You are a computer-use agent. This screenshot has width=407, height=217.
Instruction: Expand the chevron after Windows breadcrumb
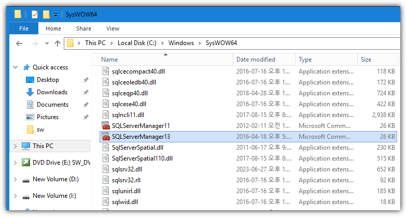(200, 43)
